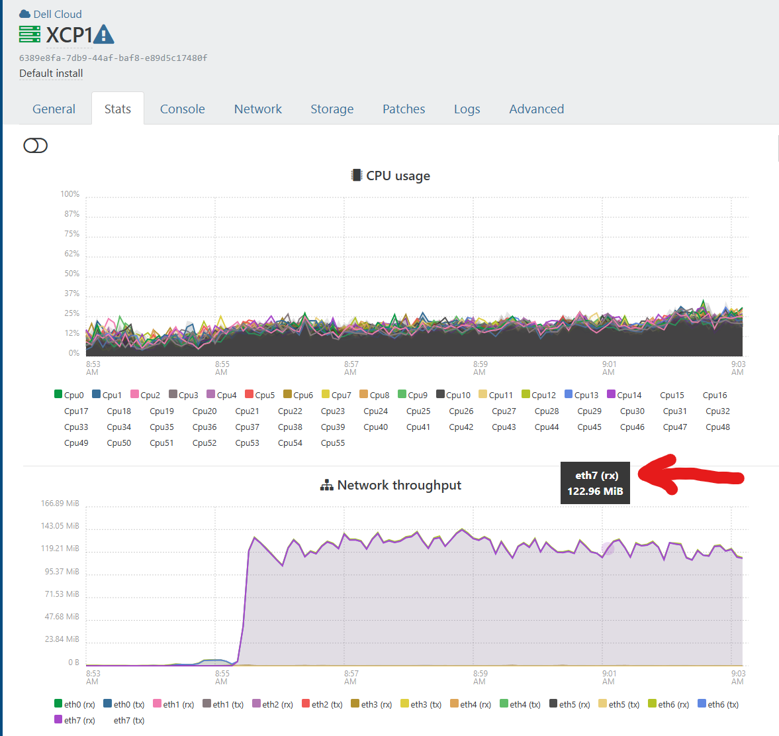The image size is (779, 736).
Task: Click the XCP1 host name title
Action: 69,35
